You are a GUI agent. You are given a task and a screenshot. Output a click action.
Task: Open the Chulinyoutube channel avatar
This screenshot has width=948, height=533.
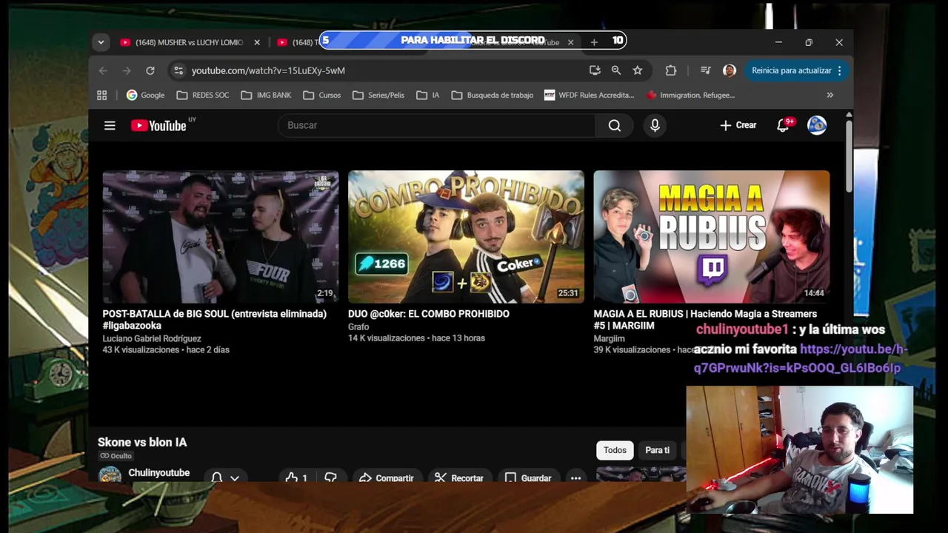(110, 475)
